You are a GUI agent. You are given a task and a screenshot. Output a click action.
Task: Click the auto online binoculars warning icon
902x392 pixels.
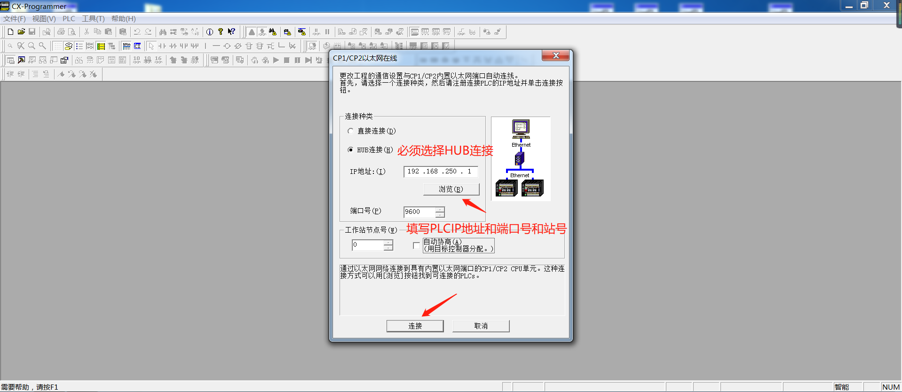(x=273, y=32)
